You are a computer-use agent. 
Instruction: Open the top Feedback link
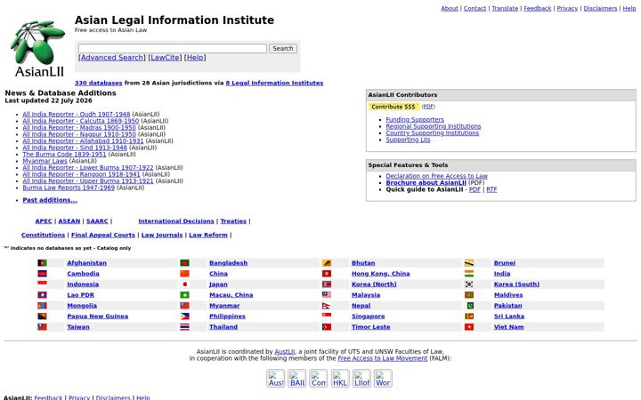pyautogui.click(x=538, y=8)
